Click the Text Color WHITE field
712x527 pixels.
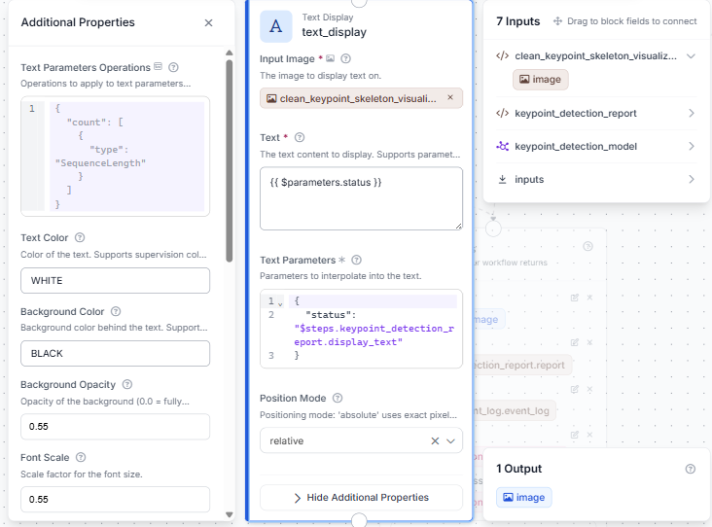(116, 281)
